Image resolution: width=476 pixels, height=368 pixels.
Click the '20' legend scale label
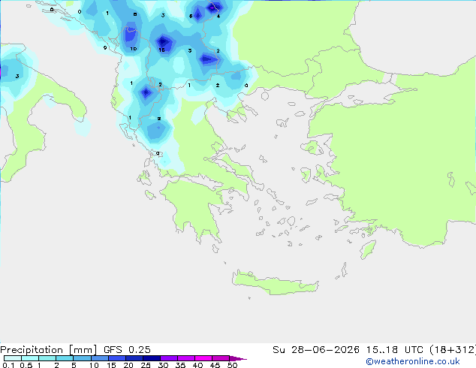pyautogui.click(x=128, y=365)
